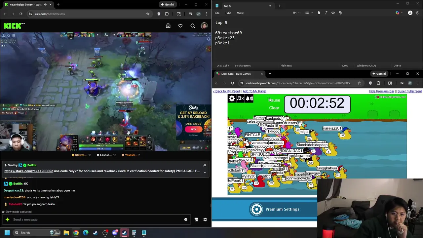423x238 pixels.
Task: Click Gemini button in Duck Race browser window
Action: pos(378,74)
